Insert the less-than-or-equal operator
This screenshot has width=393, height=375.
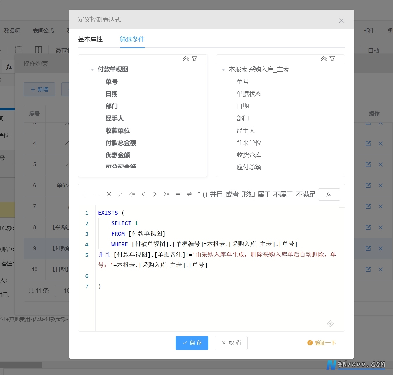click(132, 194)
